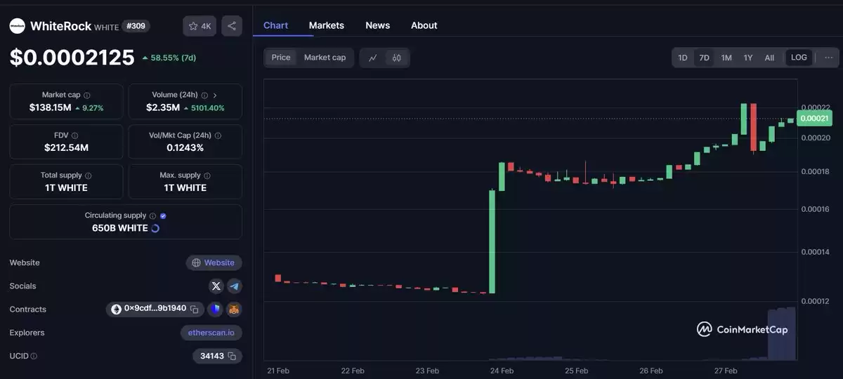This screenshot has width=843, height=379.
Task: Set chart range to 7D
Action: coord(704,58)
